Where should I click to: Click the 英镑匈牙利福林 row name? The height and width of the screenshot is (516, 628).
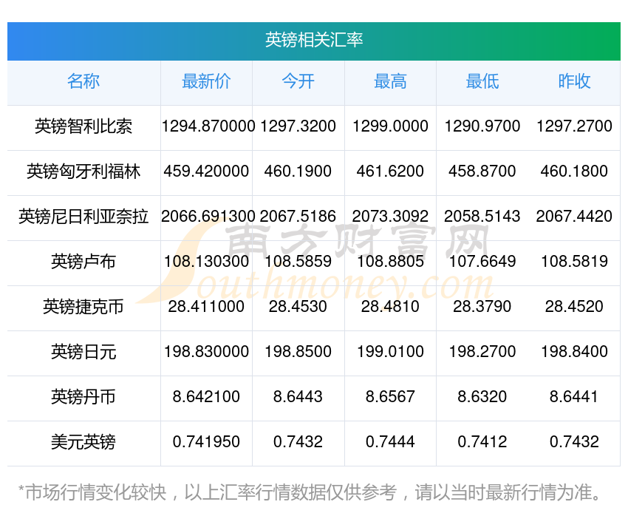83,172
